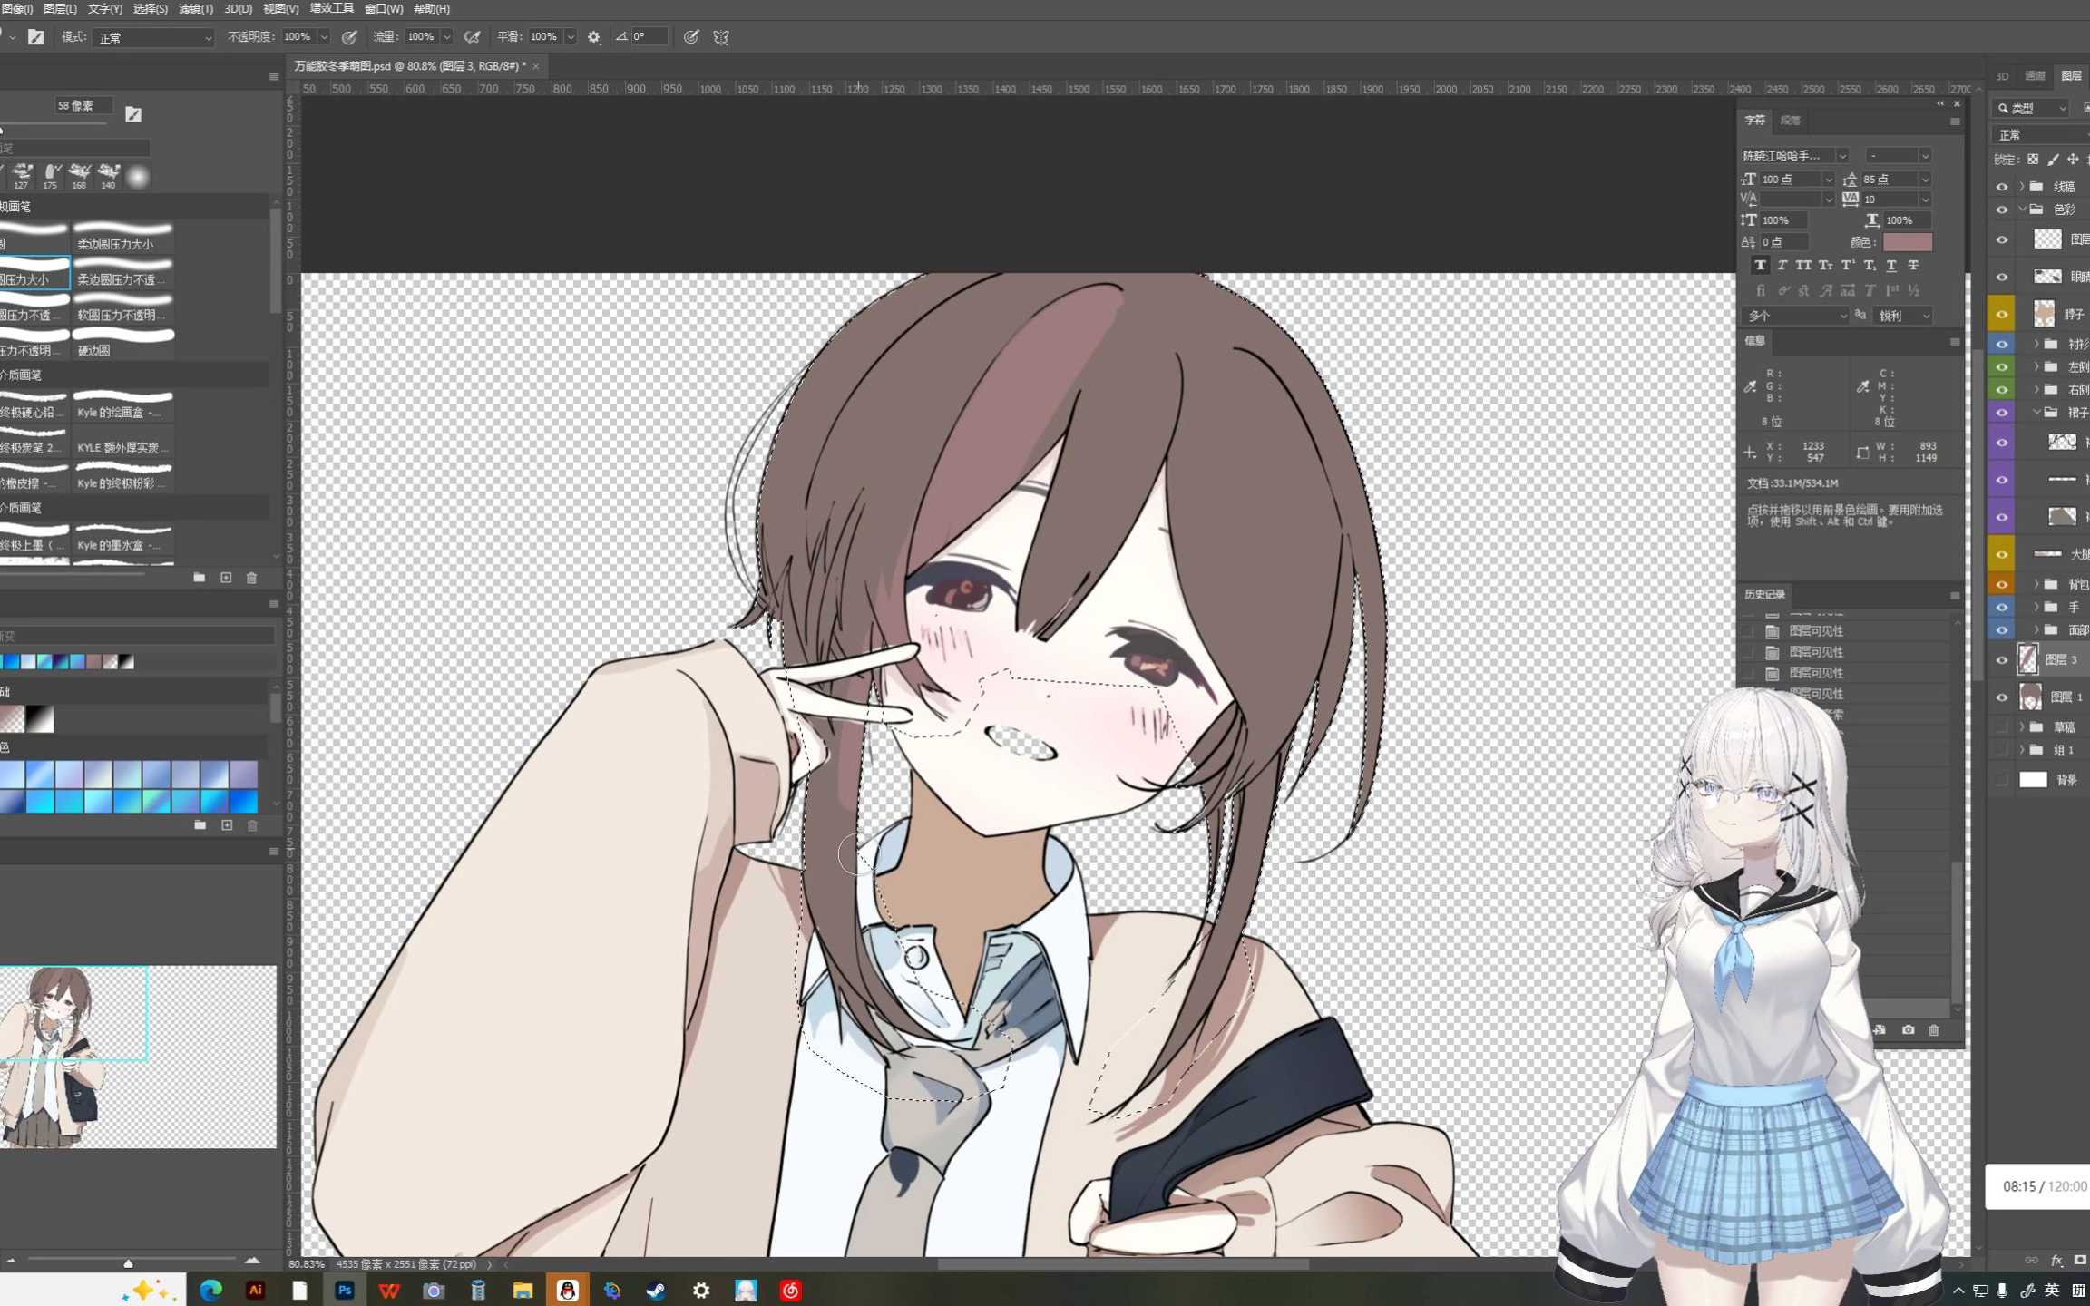Open the brush blend mode 正常 dropdown

point(152,37)
